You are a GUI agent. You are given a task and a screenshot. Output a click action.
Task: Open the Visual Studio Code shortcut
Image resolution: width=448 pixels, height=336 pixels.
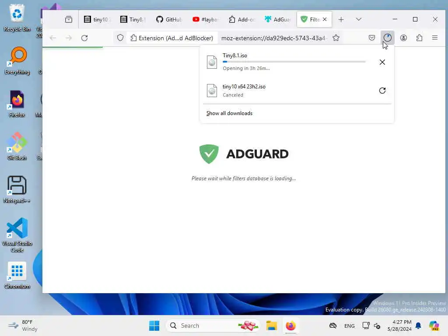[17, 235]
